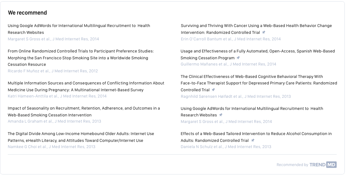346x176 pixels.
Task: Click the Daniela N Schulz citation line
Action: tap(226, 147)
